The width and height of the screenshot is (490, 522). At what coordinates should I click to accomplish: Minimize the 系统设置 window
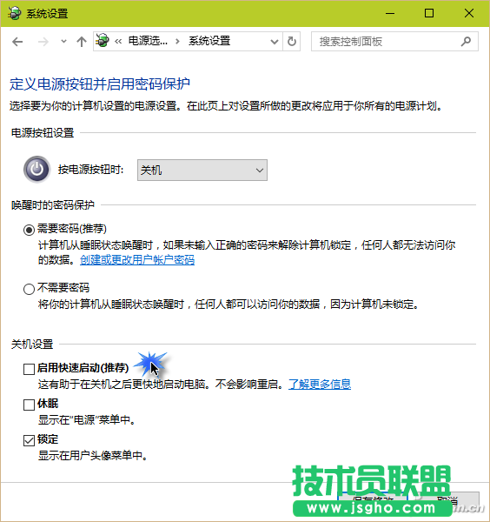(390, 13)
